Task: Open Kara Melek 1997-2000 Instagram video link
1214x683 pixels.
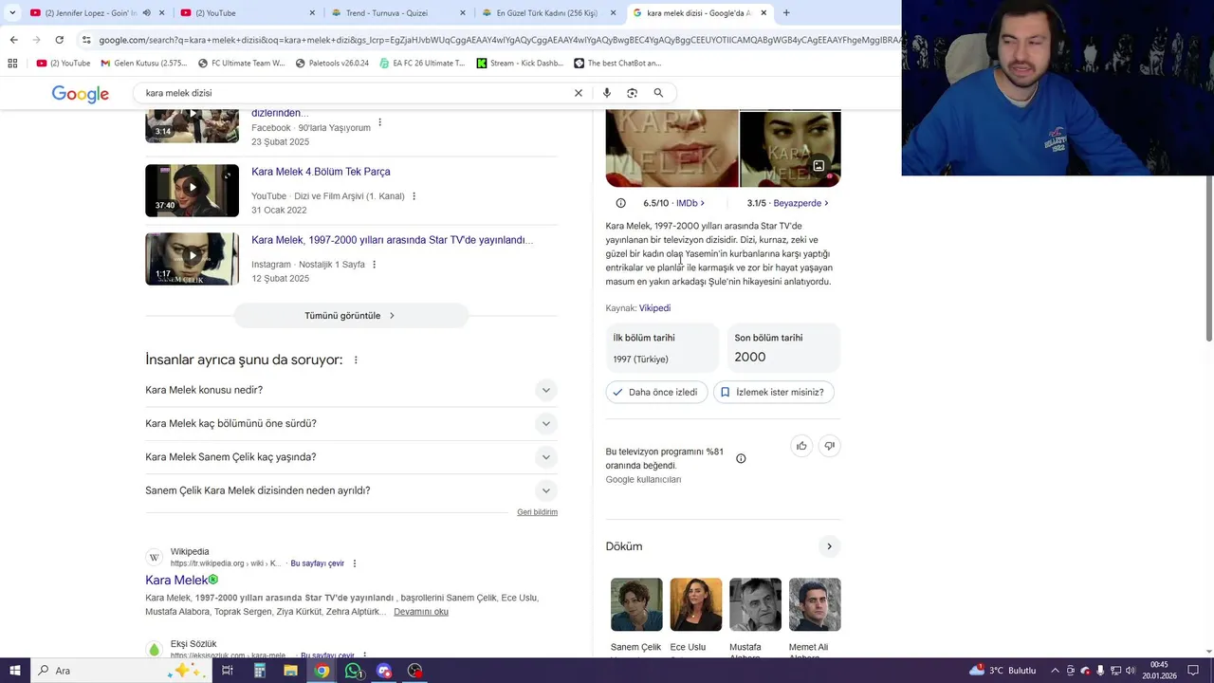Action: [392, 240]
